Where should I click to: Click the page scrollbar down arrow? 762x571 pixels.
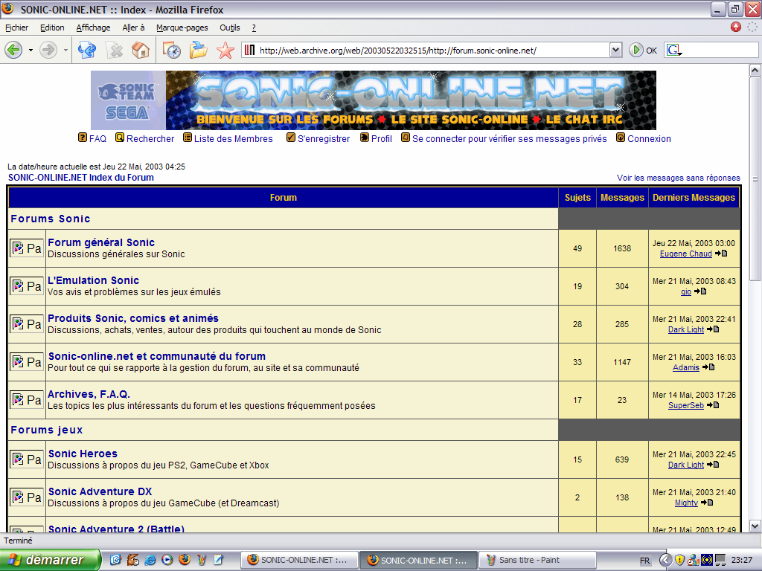[x=755, y=526]
